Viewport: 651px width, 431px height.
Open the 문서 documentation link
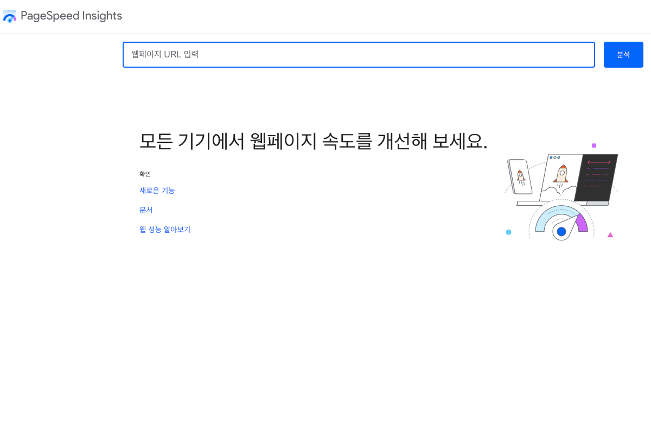tap(145, 210)
